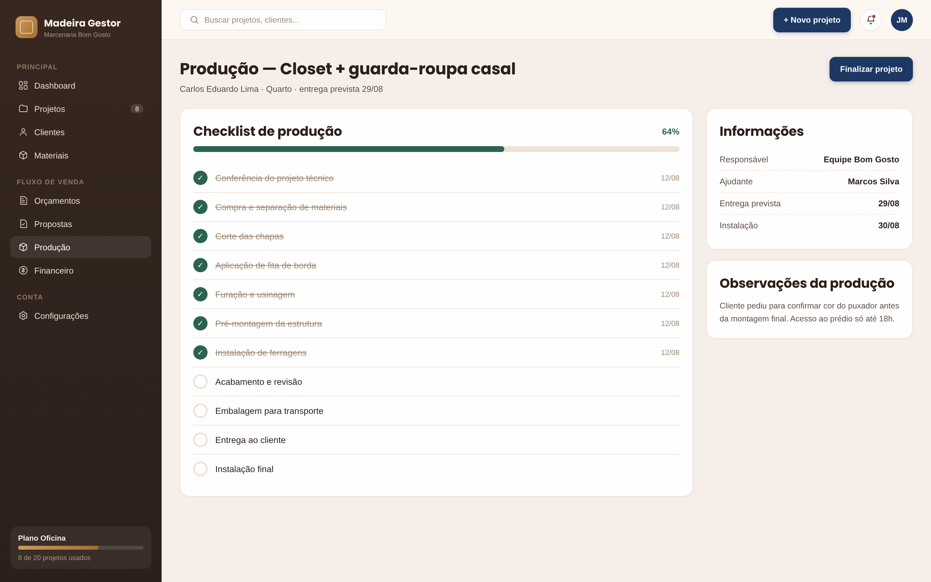Click the Orçamentos document icon
This screenshot has height=582, width=931.
point(24,200)
